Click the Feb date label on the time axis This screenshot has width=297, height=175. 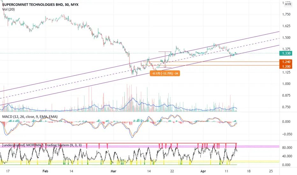tap(45, 171)
